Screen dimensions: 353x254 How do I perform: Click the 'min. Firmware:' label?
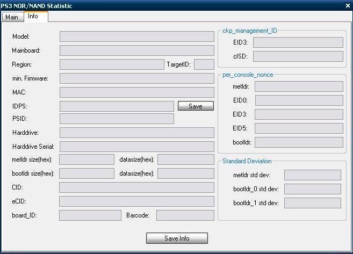pos(30,78)
